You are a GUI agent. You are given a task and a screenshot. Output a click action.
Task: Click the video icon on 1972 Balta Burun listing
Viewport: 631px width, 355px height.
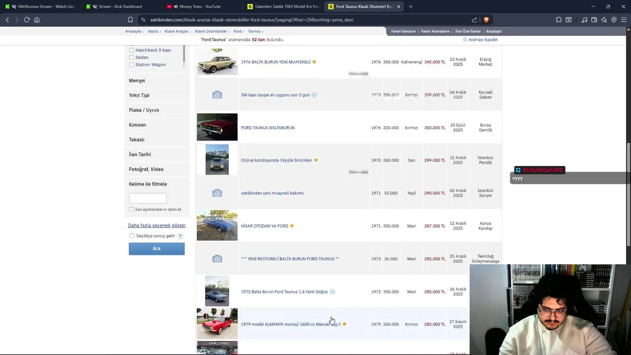[x=332, y=291]
